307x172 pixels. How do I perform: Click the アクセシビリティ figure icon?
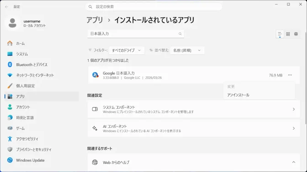pyautogui.click(x=10, y=139)
